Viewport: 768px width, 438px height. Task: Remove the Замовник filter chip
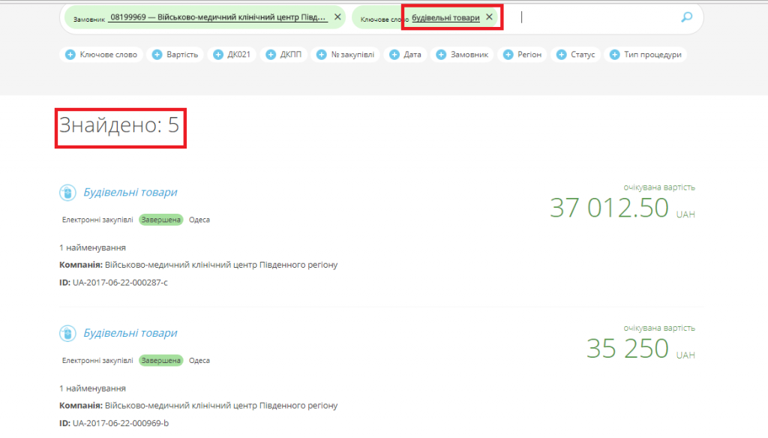click(x=337, y=16)
